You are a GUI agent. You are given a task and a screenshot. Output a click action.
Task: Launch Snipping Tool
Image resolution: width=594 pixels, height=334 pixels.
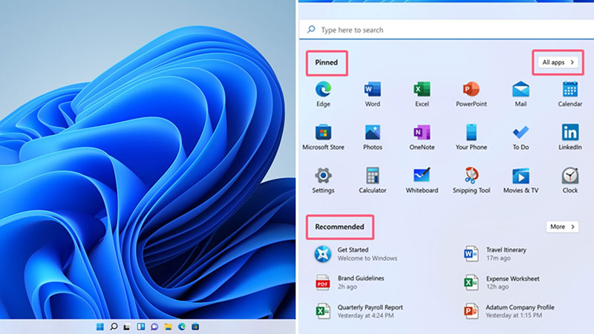pos(471,180)
